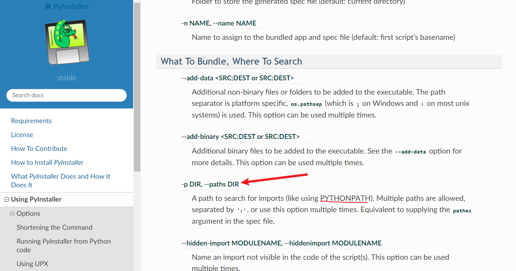Open the Using UPX section
516x271 pixels.
pyautogui.click(x=32, y=264)
